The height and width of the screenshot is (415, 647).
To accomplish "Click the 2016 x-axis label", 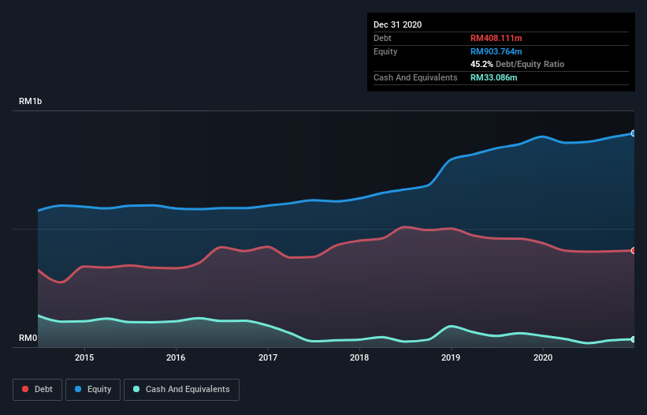I will click(x=176, y=357).
